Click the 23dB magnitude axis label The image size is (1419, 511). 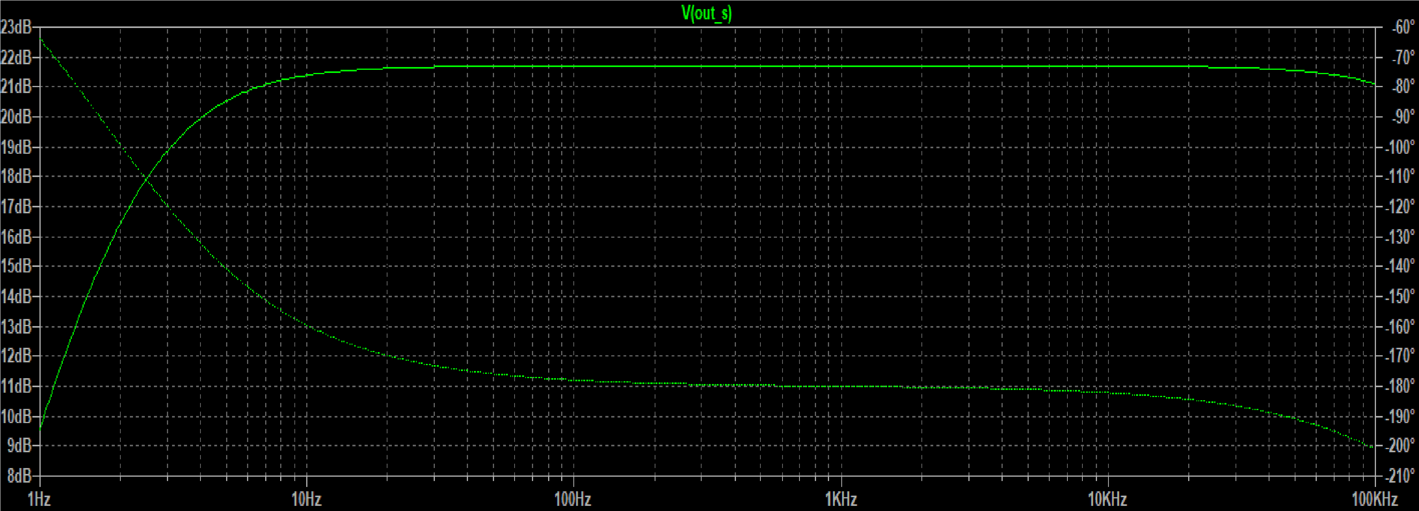[x=16, y=26]
